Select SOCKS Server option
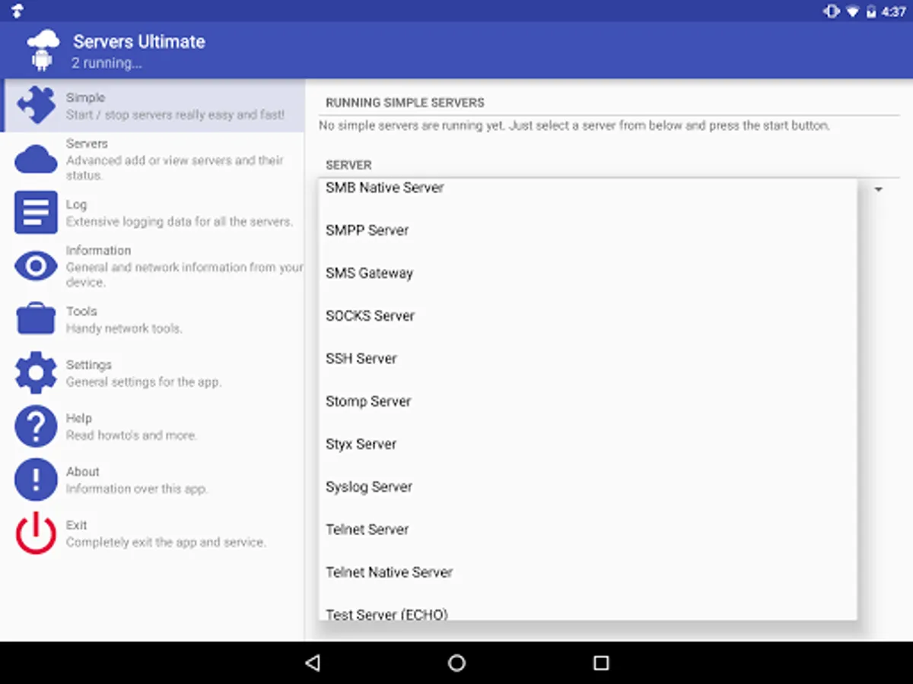Screen dimensions: 913x684 click(587, 315)
